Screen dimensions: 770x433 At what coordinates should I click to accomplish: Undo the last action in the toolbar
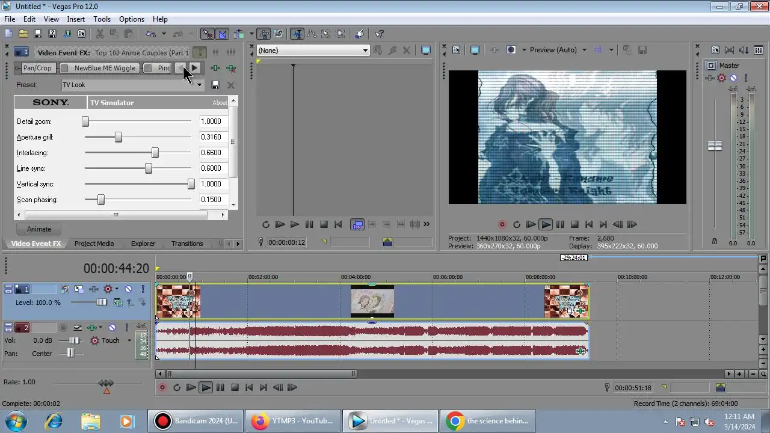(x=150, y=34)
